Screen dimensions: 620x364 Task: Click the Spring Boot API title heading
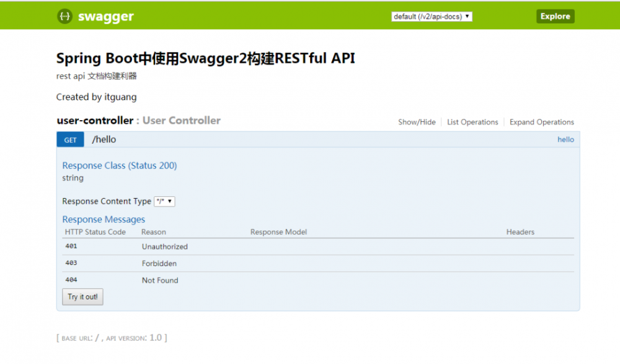point(205,58)
